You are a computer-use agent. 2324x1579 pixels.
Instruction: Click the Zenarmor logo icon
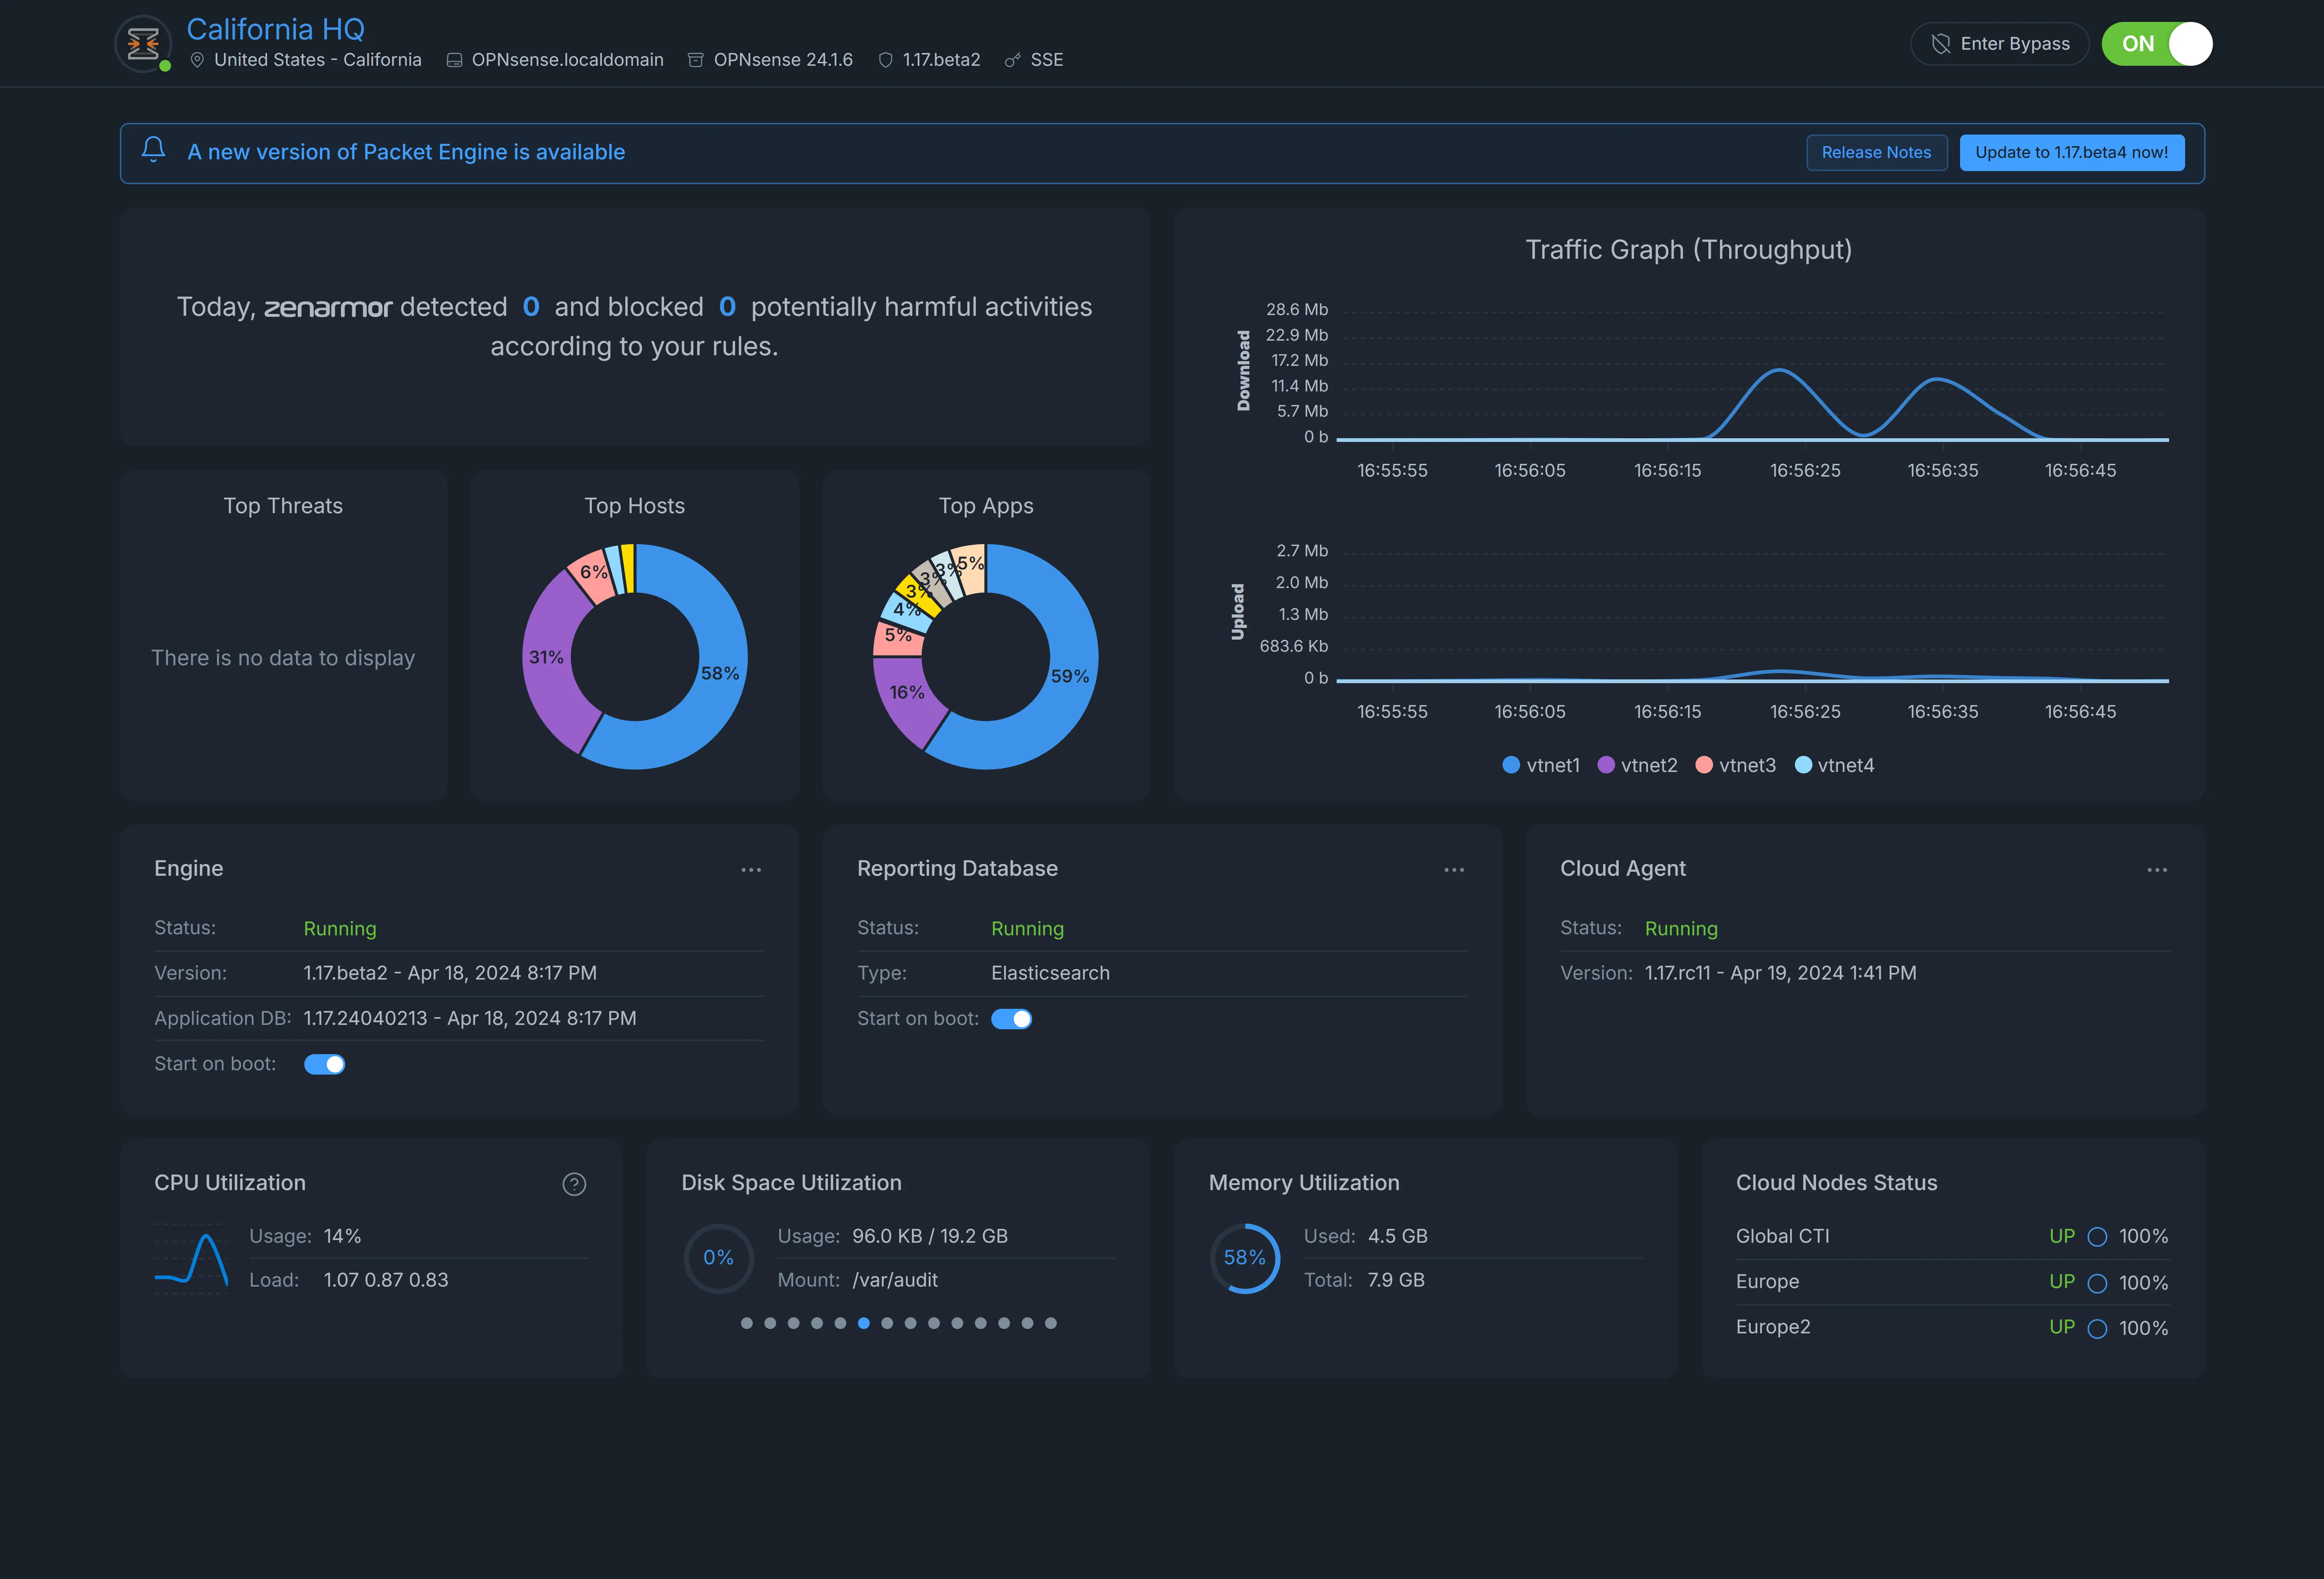tap(143, 44)
